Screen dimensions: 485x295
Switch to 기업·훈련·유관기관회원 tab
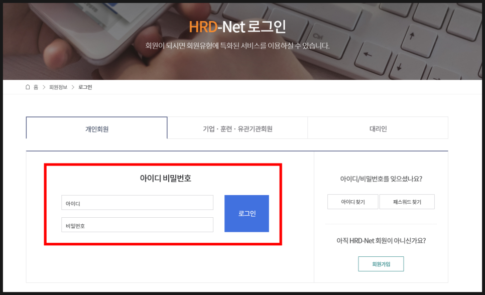[x=237, y=128]
